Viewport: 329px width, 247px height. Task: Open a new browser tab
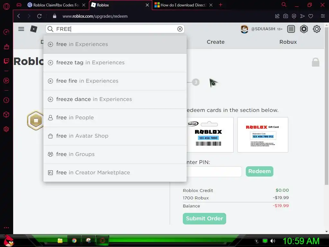click(220, 5)
